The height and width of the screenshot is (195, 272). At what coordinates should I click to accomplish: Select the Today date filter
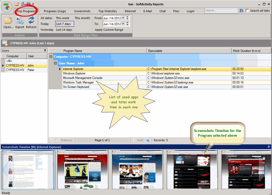45,24
